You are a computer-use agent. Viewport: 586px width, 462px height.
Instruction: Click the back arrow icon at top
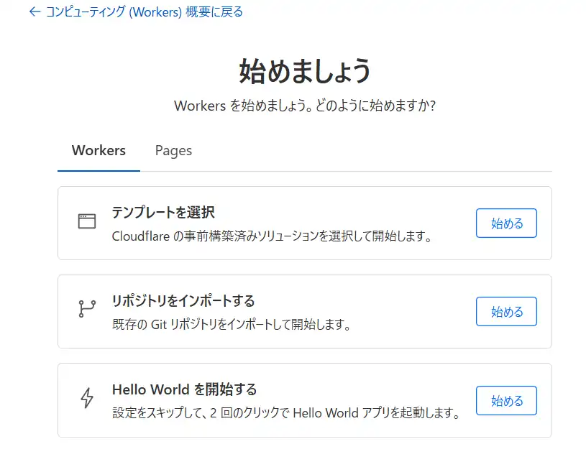point(35,12)
